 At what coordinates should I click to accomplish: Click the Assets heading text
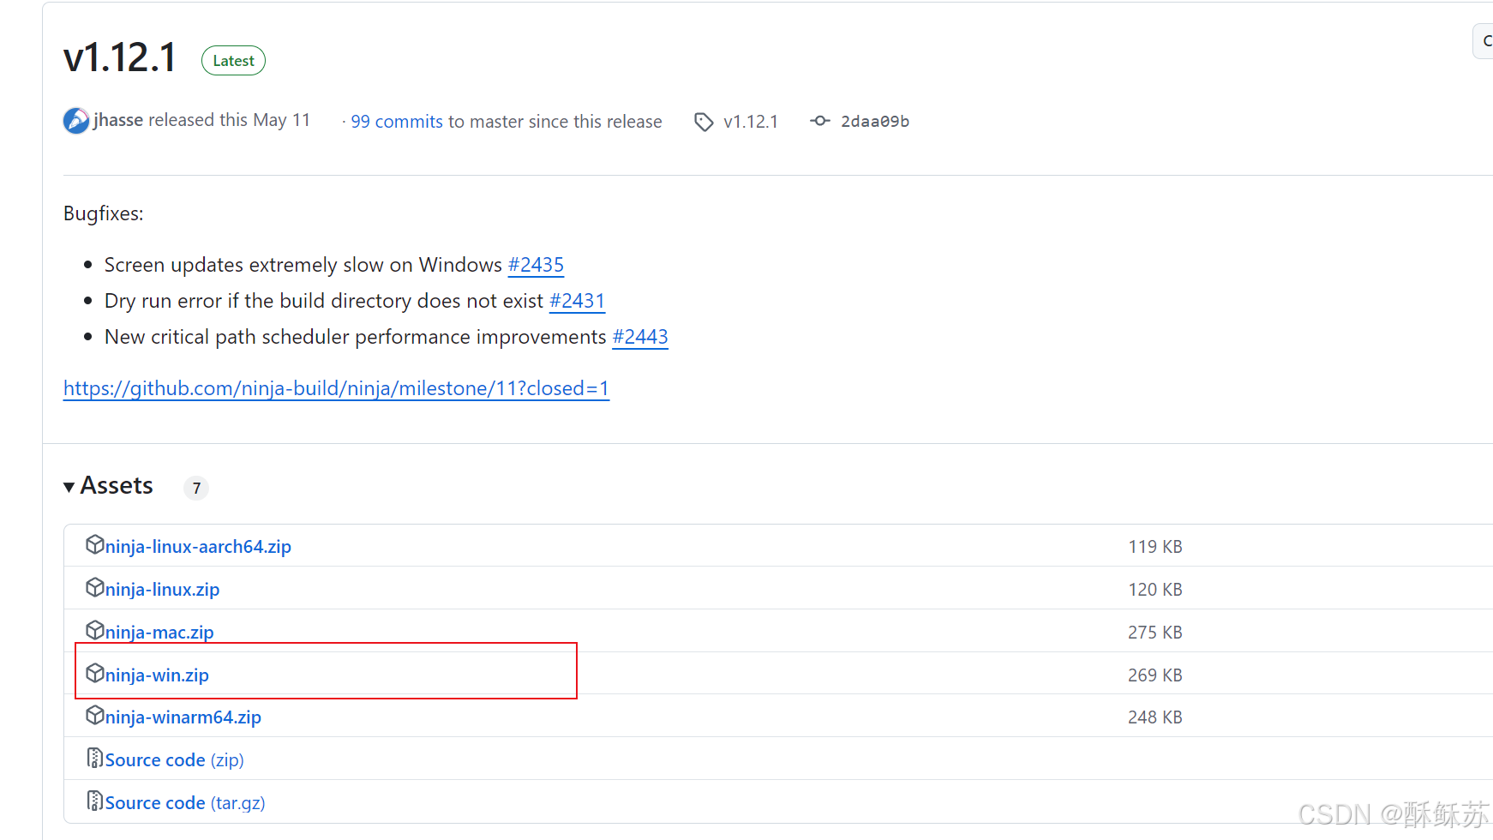pyautogui.click(x=117, y=486)
